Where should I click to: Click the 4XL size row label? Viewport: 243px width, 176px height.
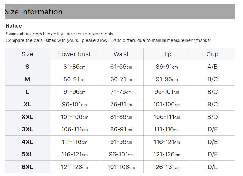(x=27, y=142)
